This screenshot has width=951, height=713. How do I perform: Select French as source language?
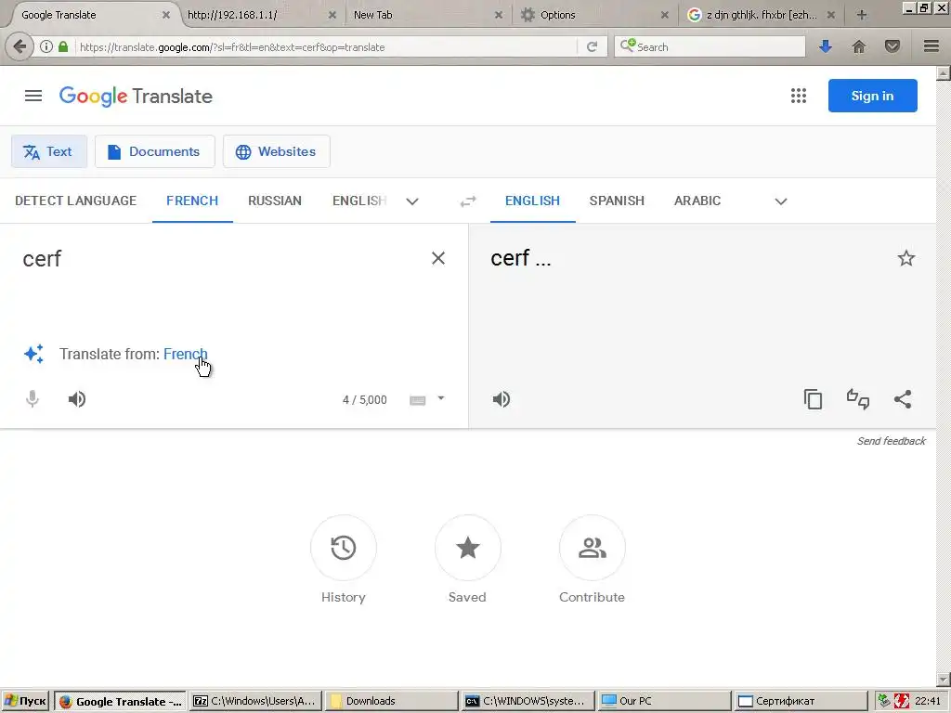tap(192, 201)
